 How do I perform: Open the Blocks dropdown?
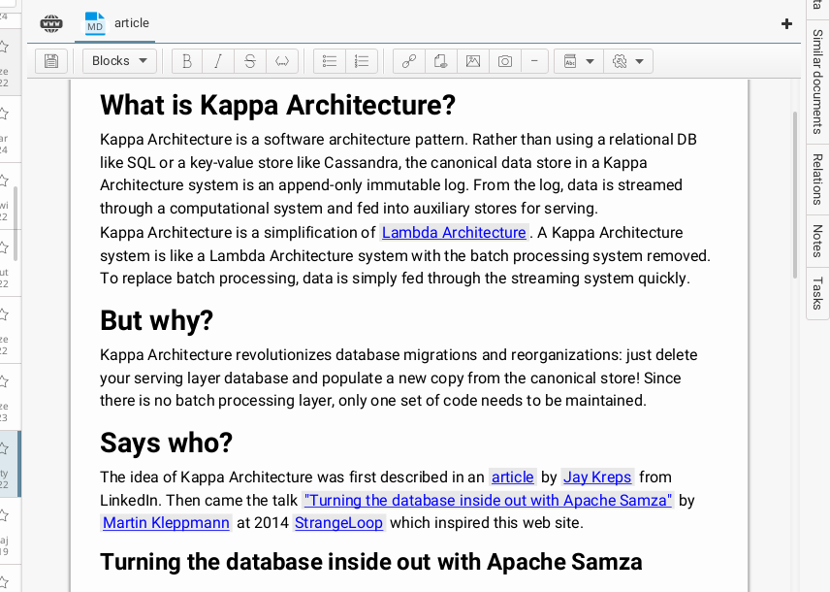click(x=119, y=61)
